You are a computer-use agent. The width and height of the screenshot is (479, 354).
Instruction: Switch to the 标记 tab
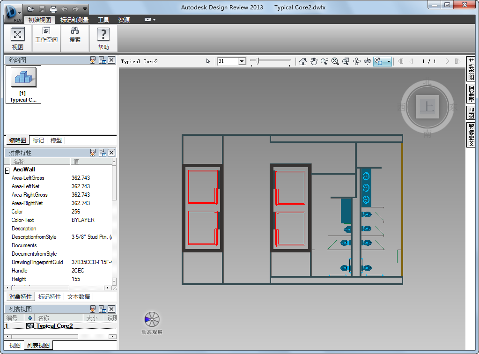(38, 140)
